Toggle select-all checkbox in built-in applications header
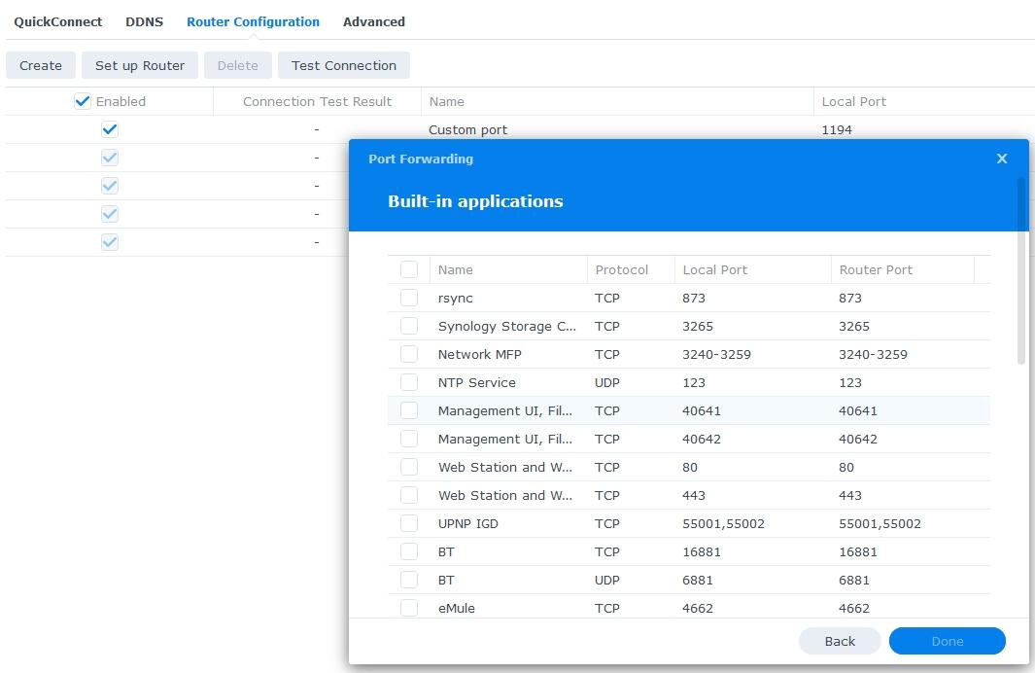The height and width of the screenshot is (673, 1035). (409, 269)
